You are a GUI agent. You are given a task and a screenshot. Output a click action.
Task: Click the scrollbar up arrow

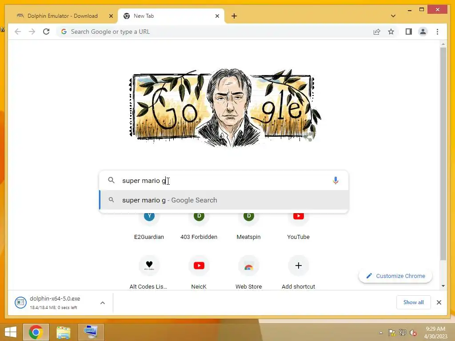pos(443,44)
